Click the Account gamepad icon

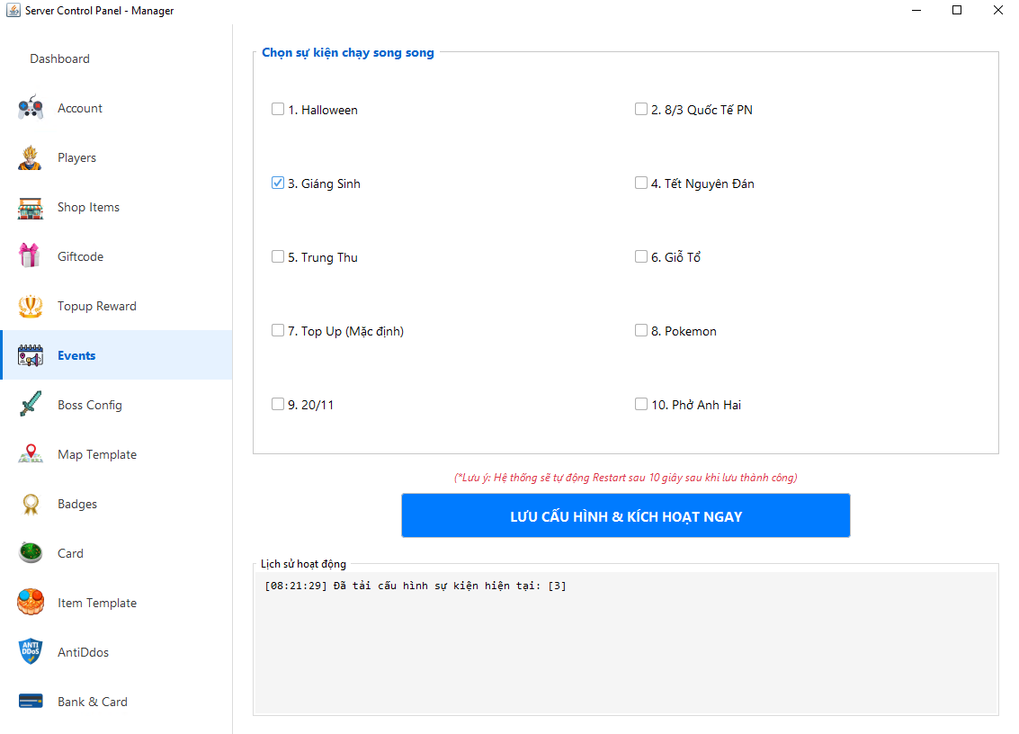[x=31, y=108]
